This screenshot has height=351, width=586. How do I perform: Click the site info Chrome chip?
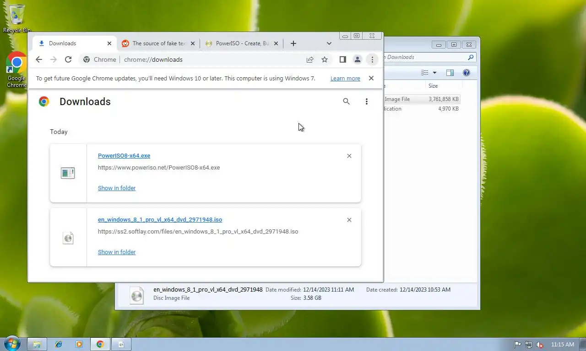tap(99, 59)
